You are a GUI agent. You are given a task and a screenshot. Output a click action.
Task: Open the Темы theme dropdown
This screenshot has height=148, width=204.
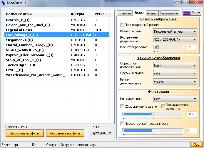[x=101, y=133]
